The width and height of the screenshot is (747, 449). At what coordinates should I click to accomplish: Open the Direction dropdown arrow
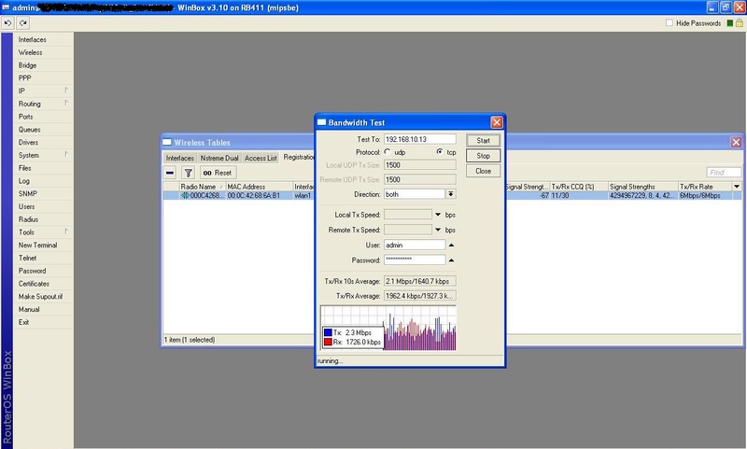451,194
